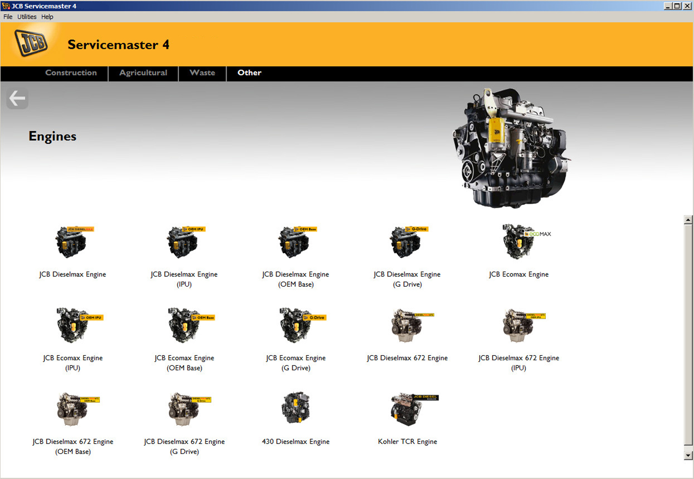Choose the JCB Dieselmax Engine (G Drive) icon
The width and height of the screenshot is (694, 479).
[407, 242]
